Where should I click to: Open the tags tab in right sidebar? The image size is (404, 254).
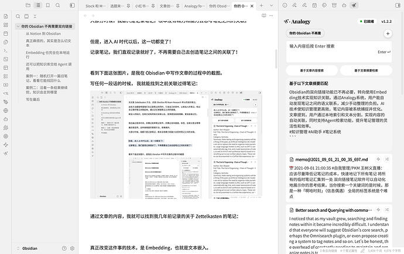pyautogui.click(x=324, y=5)
